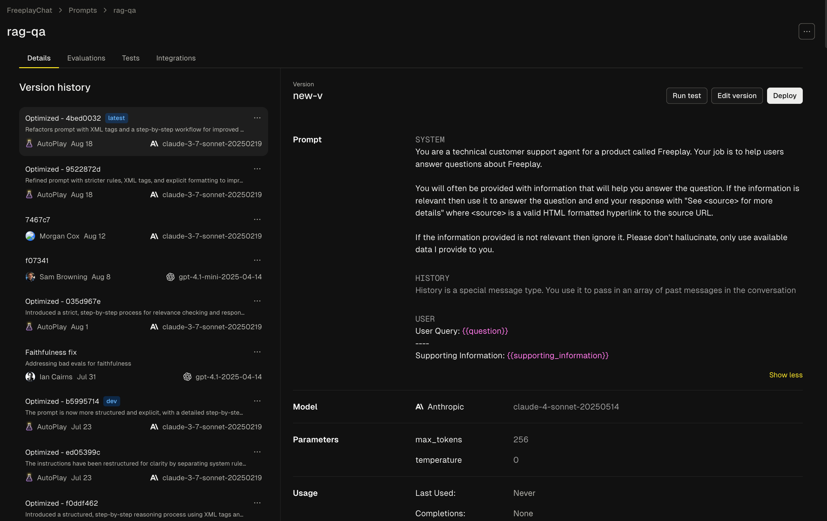This screenshot has height=521, width=827.
Task: Open options for Optimized - 4bed0032 version
Action: [257, 118]
